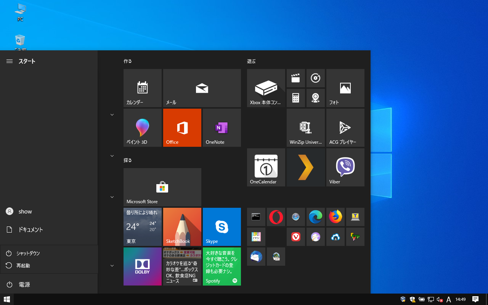Launch the FFFTP tile
This screenshot has height=305, width=488.
[x=355, y=237]
